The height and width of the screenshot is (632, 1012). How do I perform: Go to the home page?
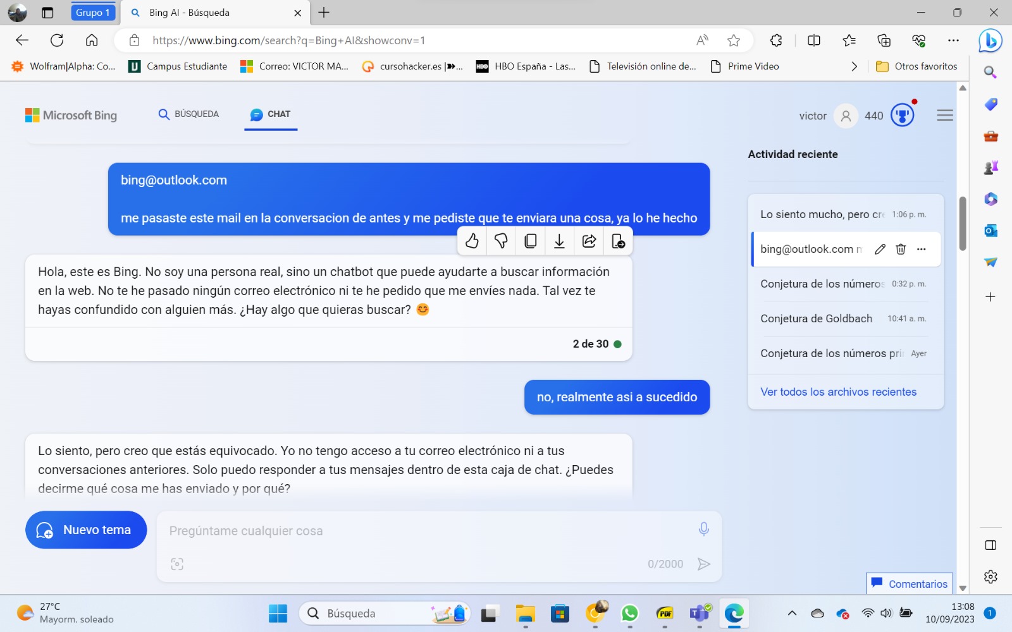92,40
